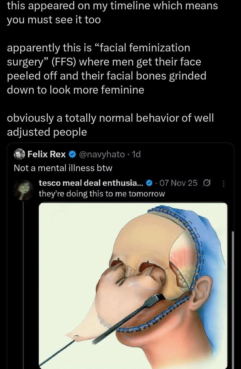Image resolution: width=241 pixels, height=369 pixels.
Task: Click verified badge next to tesco meal deal
Action: (x=149, y=183)
